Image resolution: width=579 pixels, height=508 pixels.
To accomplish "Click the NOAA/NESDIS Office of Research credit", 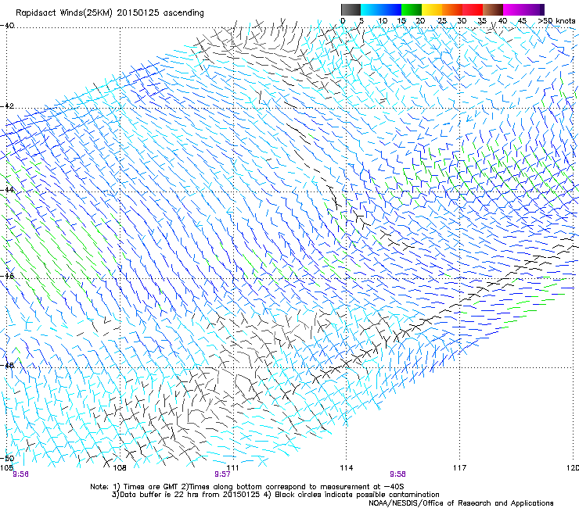I will tap(461, 503).
